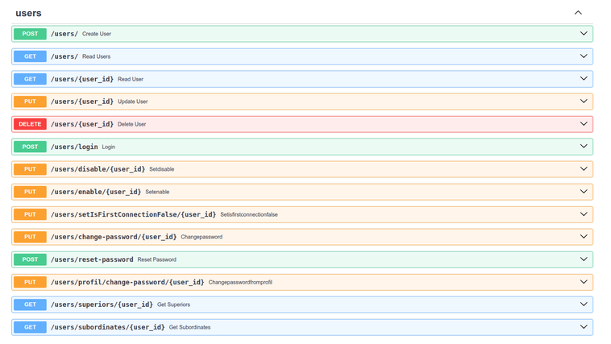
Task: Open the /users/superiors/{user_id} path
Action: point(102,305)
